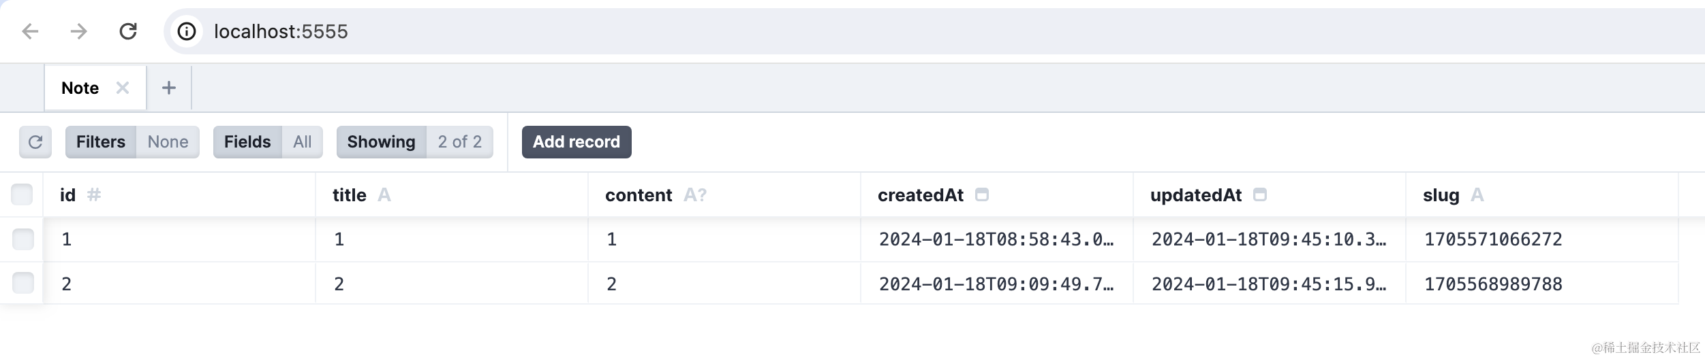Image resolution: width=1705 pixels, height=359 pixels.
Task: Open the Showing records dropdown
Action: coord(414,142)
